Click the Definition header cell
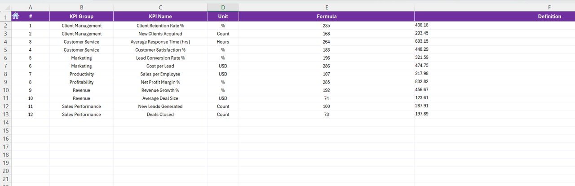The image size is (575, 186). click(549, 17)
